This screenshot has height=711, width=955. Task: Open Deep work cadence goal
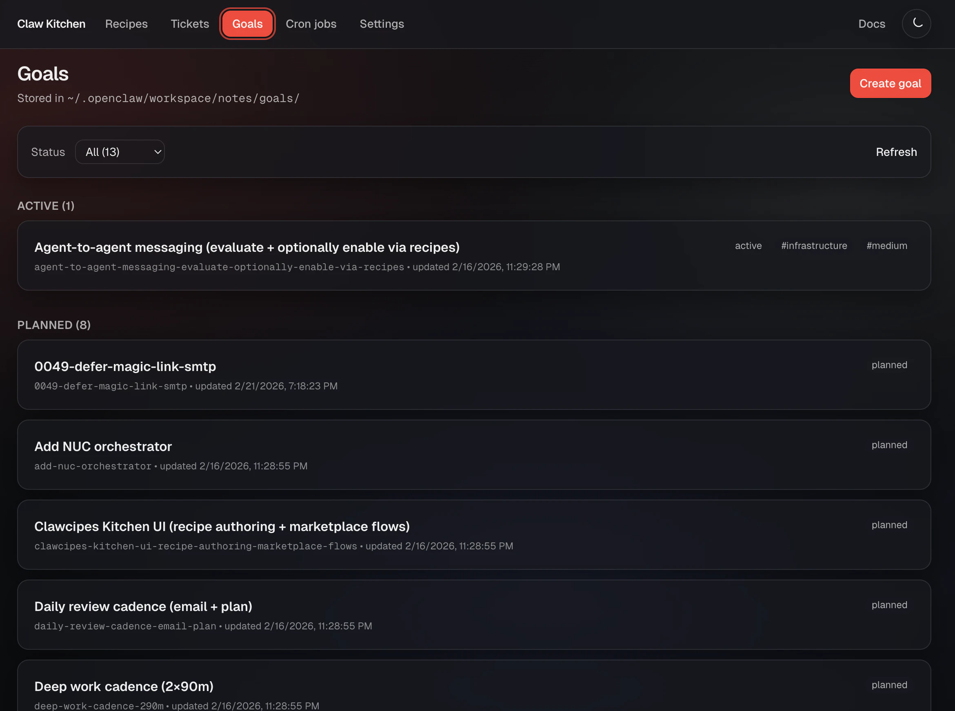[124, 687]
